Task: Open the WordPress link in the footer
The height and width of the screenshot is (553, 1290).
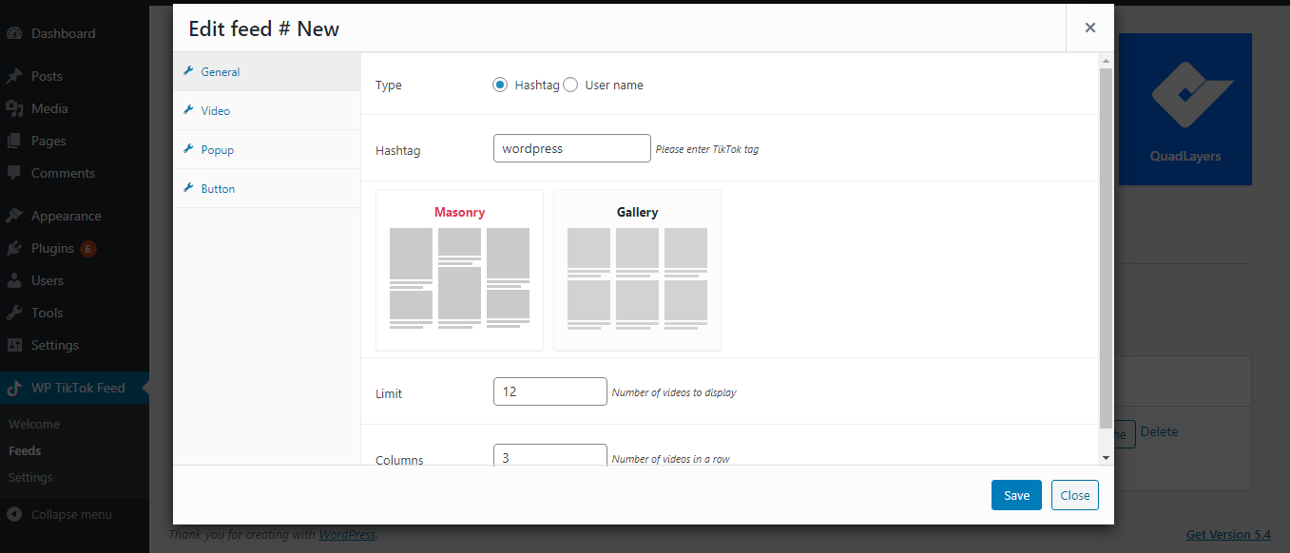Action: pyautogui.click(x=347, y=535)
